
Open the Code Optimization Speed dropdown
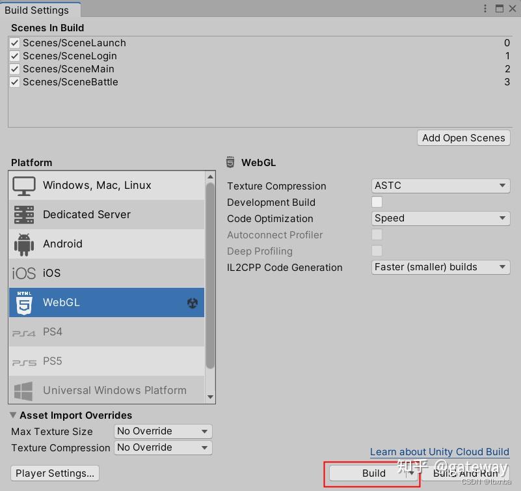(440, 218)
